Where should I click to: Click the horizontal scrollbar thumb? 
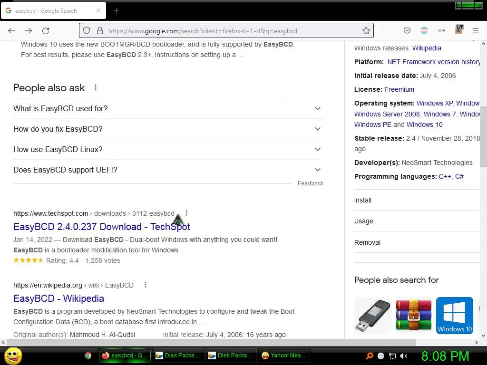coord(212,342)
